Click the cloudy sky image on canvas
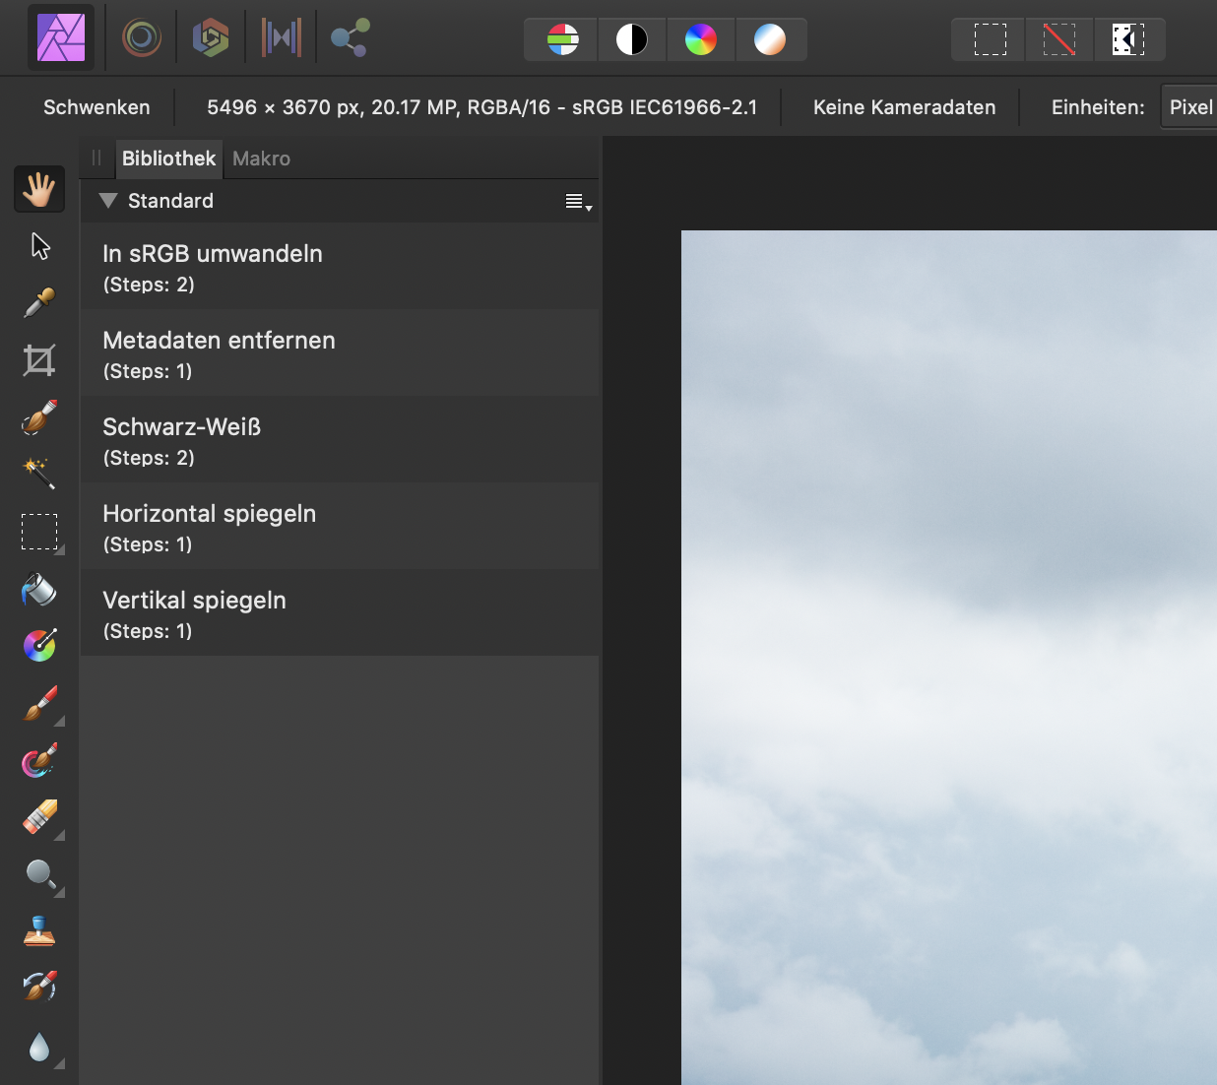Viewport: 1217px width, 1085px height. point(949,658)
